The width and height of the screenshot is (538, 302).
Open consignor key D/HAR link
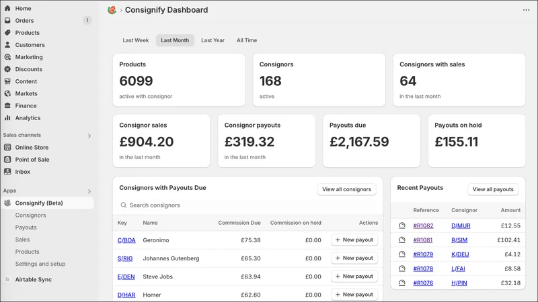[126, 295]
